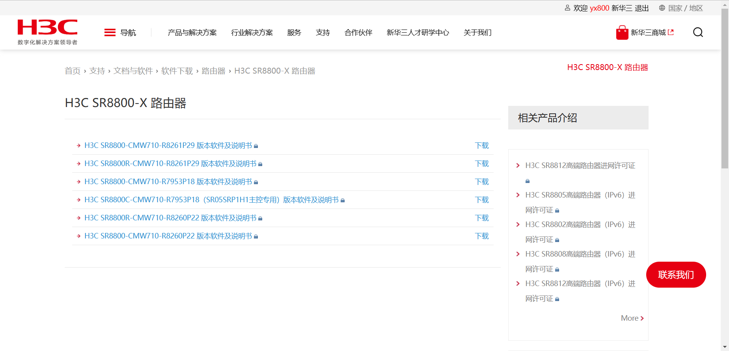Click 下载 for SR8800C-CMW710-R7953P18
Viewport: 729px width, 351px height.
pyautogui.click(x=482, y=200)
